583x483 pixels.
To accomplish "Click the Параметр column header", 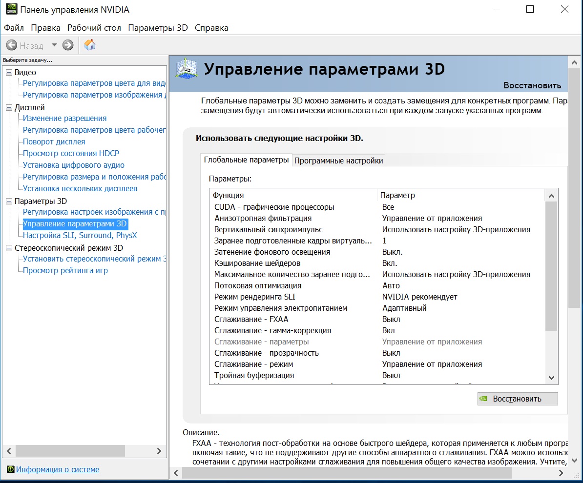I will (x=461, y=196).
